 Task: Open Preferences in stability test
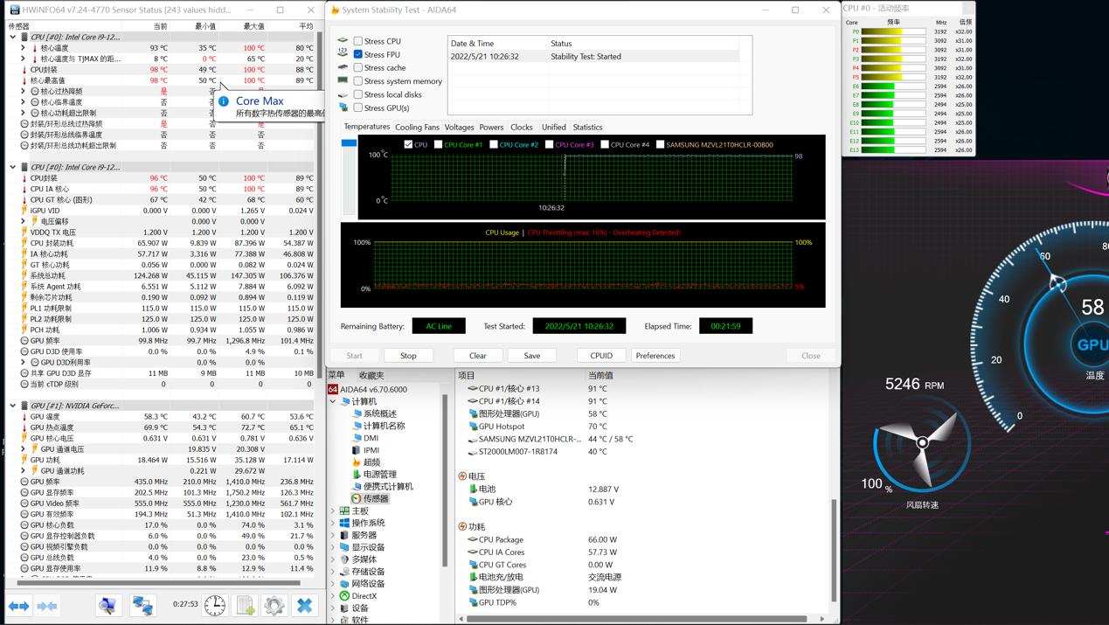(x=655, y=356)
